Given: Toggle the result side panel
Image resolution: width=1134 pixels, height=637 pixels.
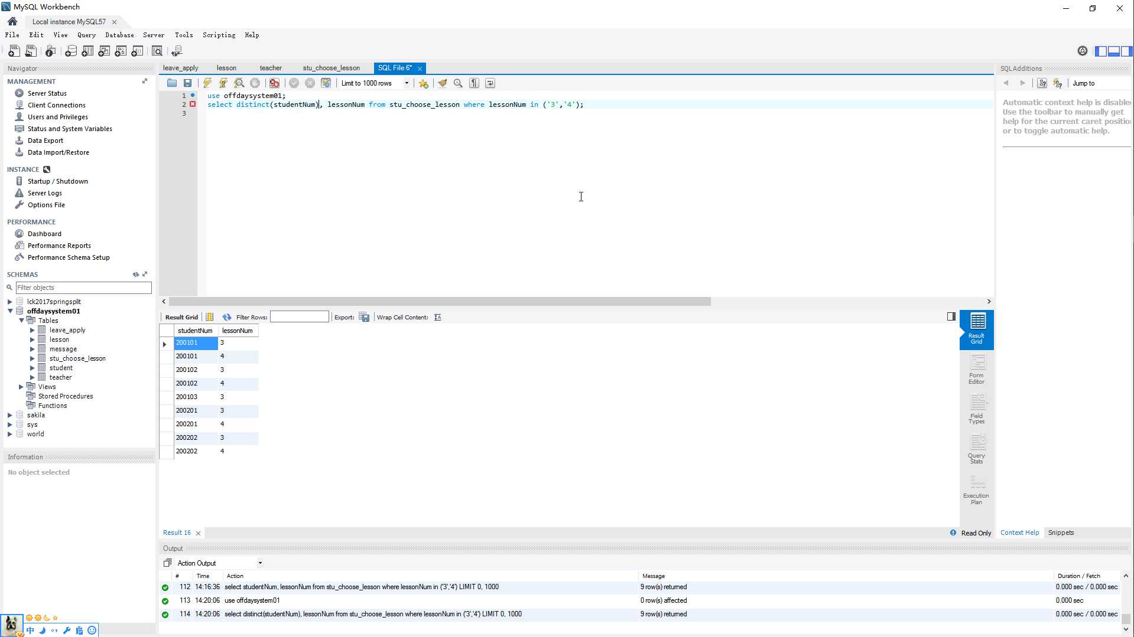Looking at the screenshot, I should [951, 316].
